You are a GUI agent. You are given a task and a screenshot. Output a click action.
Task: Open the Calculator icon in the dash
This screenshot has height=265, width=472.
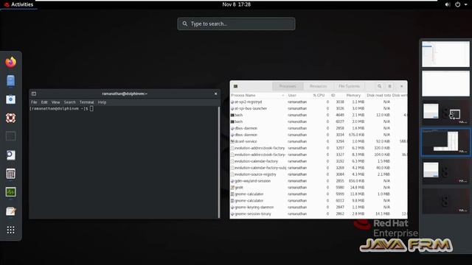coord(10,174)
